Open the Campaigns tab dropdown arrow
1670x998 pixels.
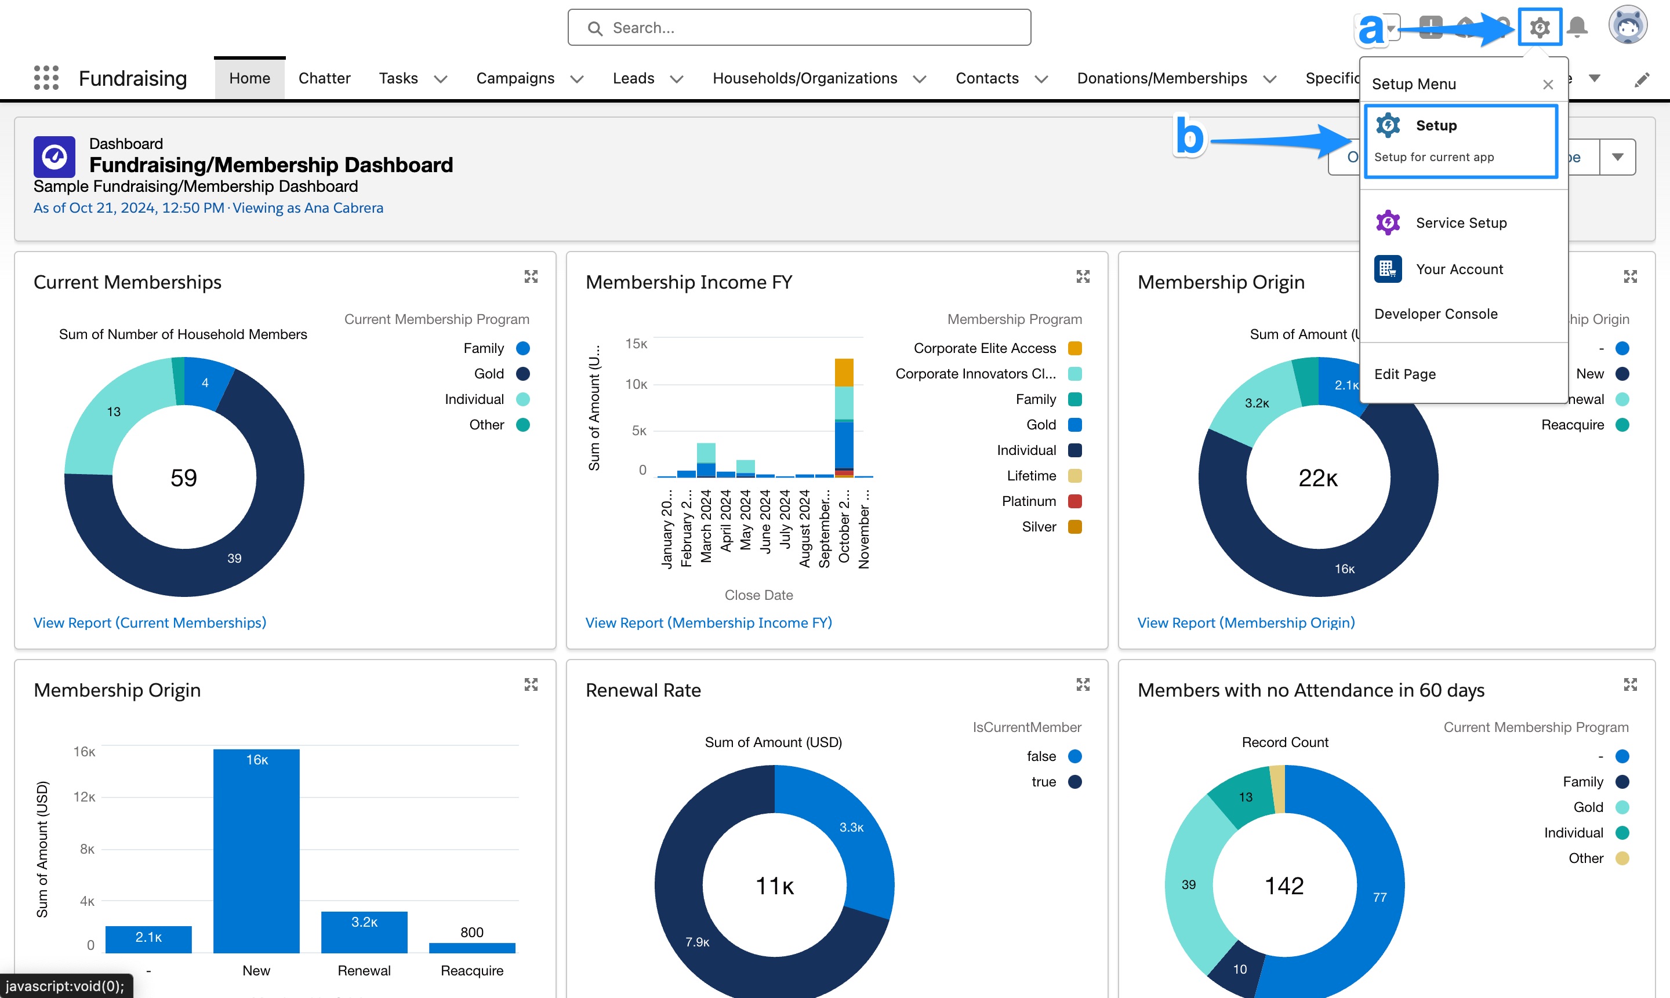[x=576, y=79]
